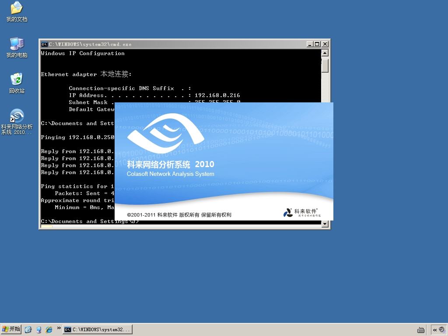The image size is (448, 336).
Task: Launch Internet Explorer from quick launch
Action: coord(49,329)
